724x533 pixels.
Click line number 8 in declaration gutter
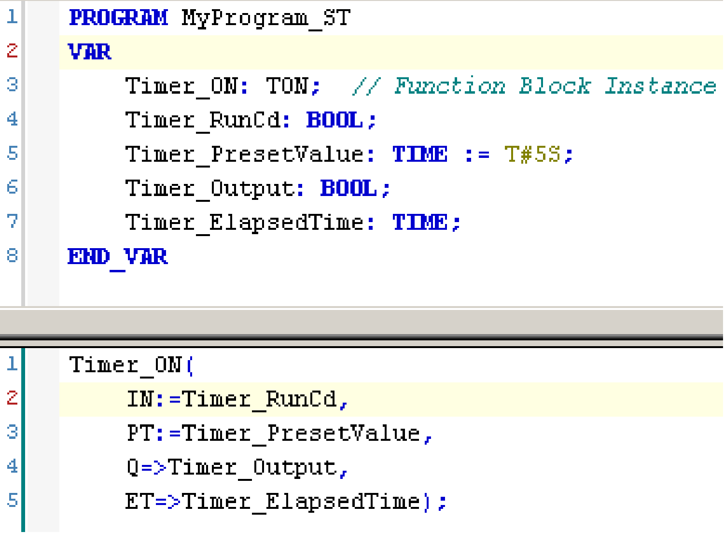[x=12, y=255]
